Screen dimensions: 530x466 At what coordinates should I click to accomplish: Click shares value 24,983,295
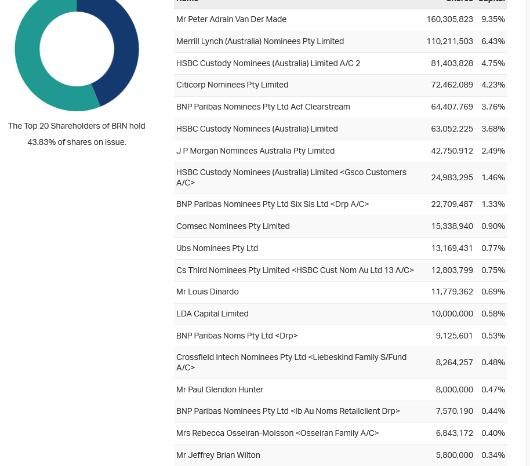(452, 177)
